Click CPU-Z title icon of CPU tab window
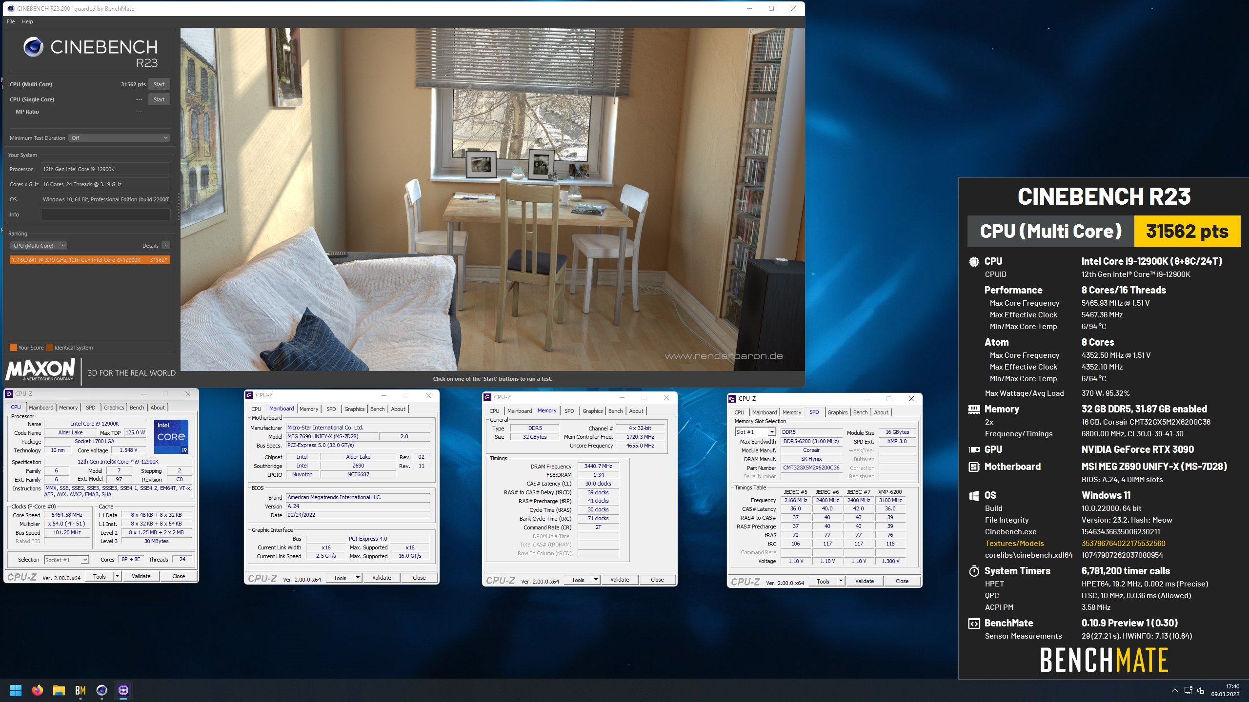 [9, 394]
